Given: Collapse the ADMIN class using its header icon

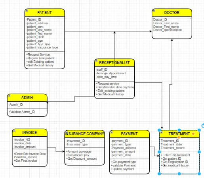Looking at the screenshot, I should [x=9, y=96].
